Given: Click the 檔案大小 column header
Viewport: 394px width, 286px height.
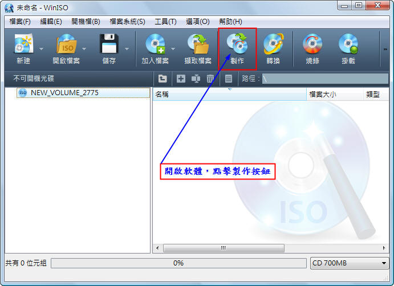Looking at the screenshot, I should 335,95.
